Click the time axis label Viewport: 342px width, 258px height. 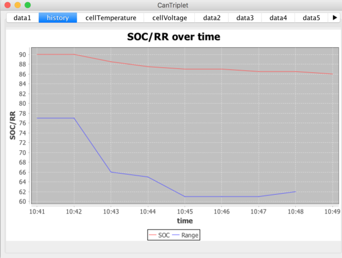(185, 221)
